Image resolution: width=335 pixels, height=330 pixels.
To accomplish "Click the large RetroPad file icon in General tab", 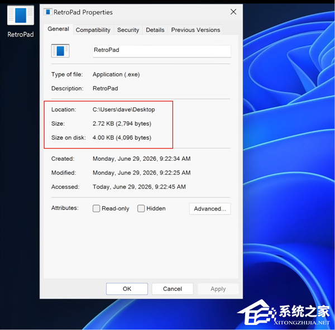I will click(60, 51).
